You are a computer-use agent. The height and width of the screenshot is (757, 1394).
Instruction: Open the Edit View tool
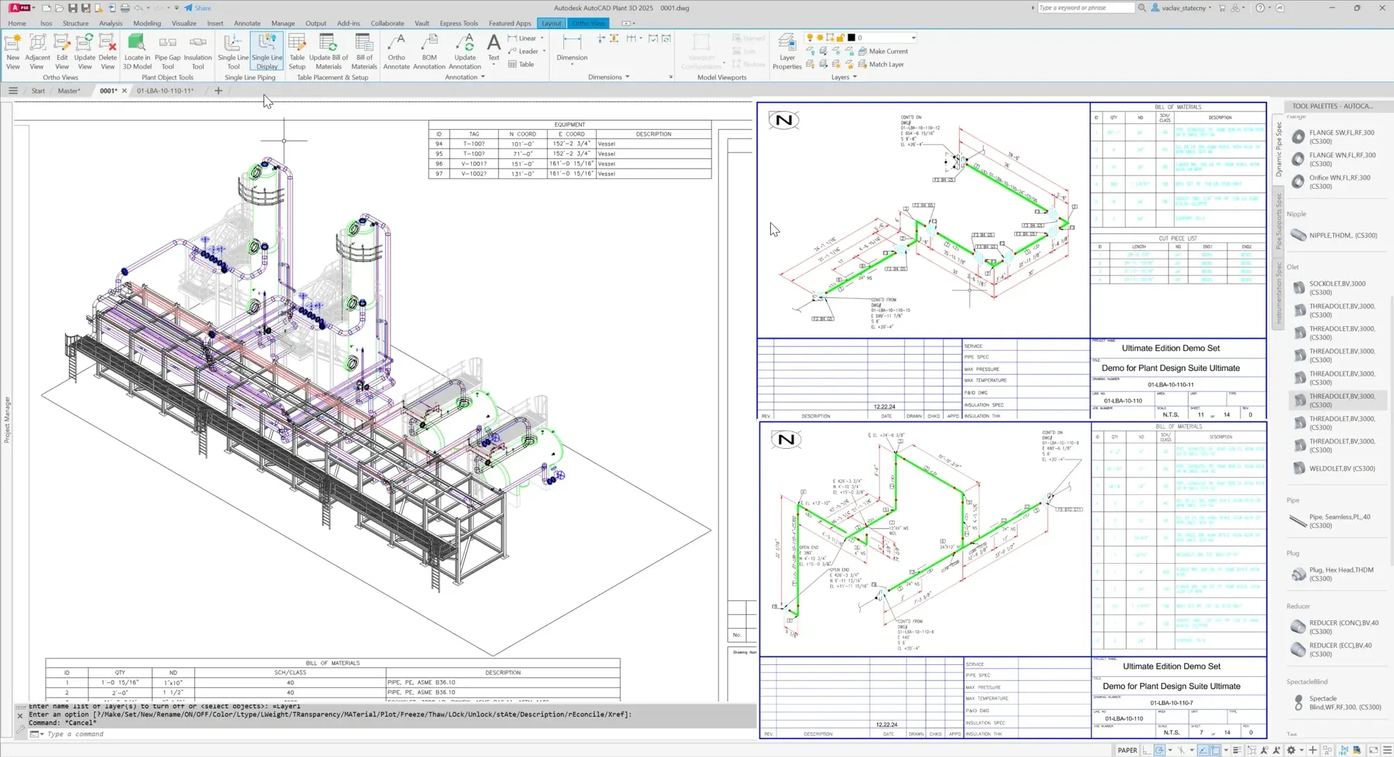(x=62, y=52)
